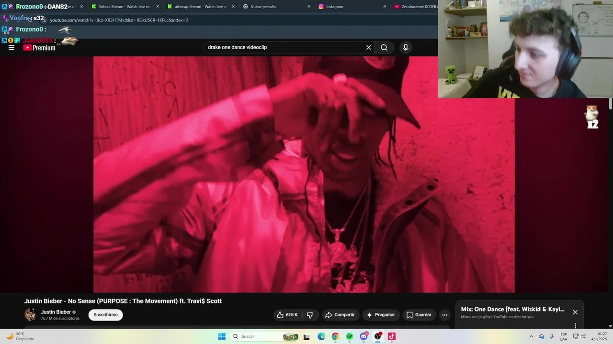The image size is (613, 344).
Task: Open Task View from the taskbar
Action: (307, 336)
